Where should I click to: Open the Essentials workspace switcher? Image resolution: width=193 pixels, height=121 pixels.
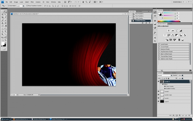178,2
